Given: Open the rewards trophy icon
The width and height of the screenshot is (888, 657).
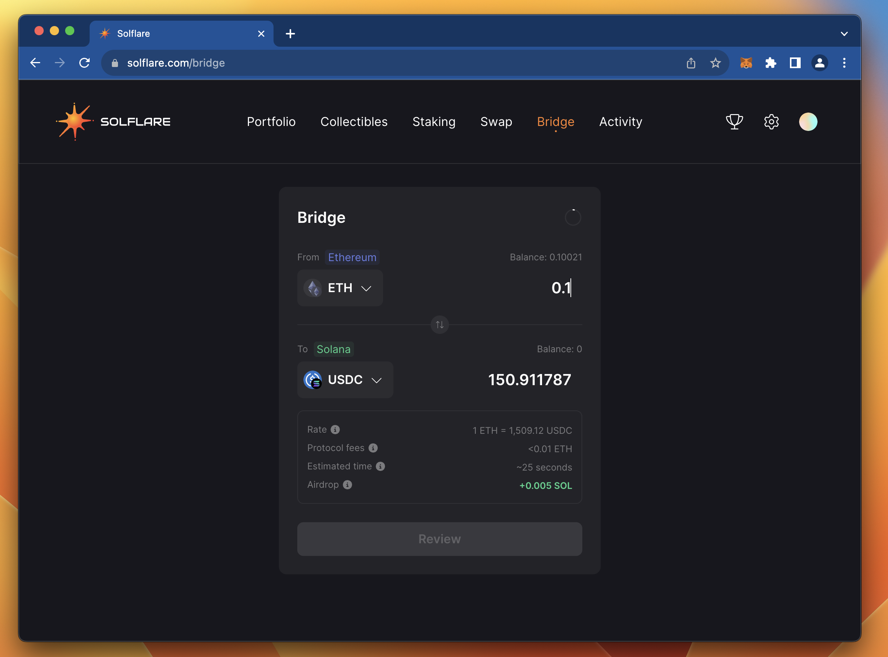Looking at the screenshot, I should tap(734, 122).
